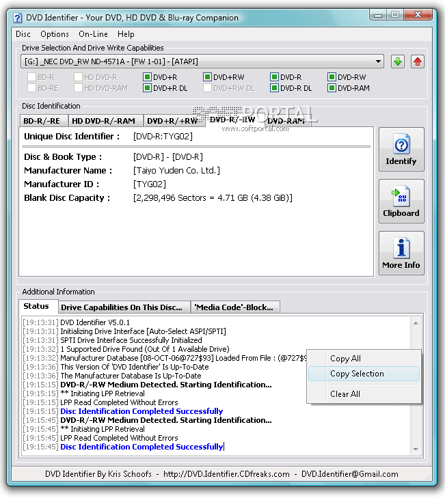Open the Help menu
The height and width of the screenshot is (498, 445).
click(x=126, y=34)
